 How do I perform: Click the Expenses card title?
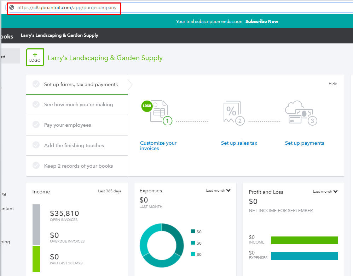point(151,191)
